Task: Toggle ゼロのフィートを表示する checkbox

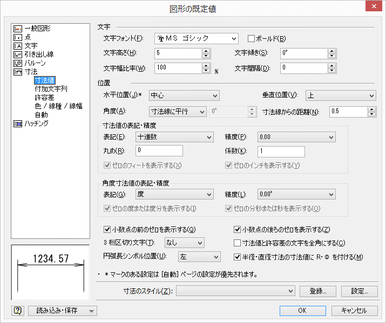Action: coord(107,166)
